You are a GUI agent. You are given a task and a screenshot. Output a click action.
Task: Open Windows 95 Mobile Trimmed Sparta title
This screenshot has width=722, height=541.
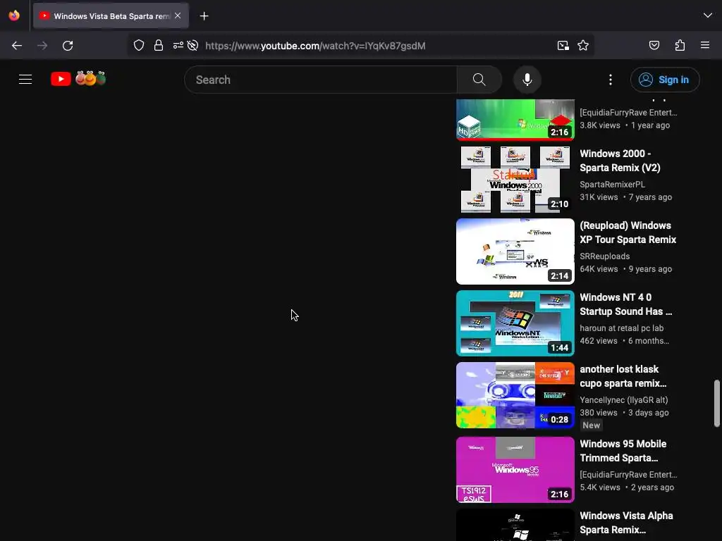click(x=623, y=451)
